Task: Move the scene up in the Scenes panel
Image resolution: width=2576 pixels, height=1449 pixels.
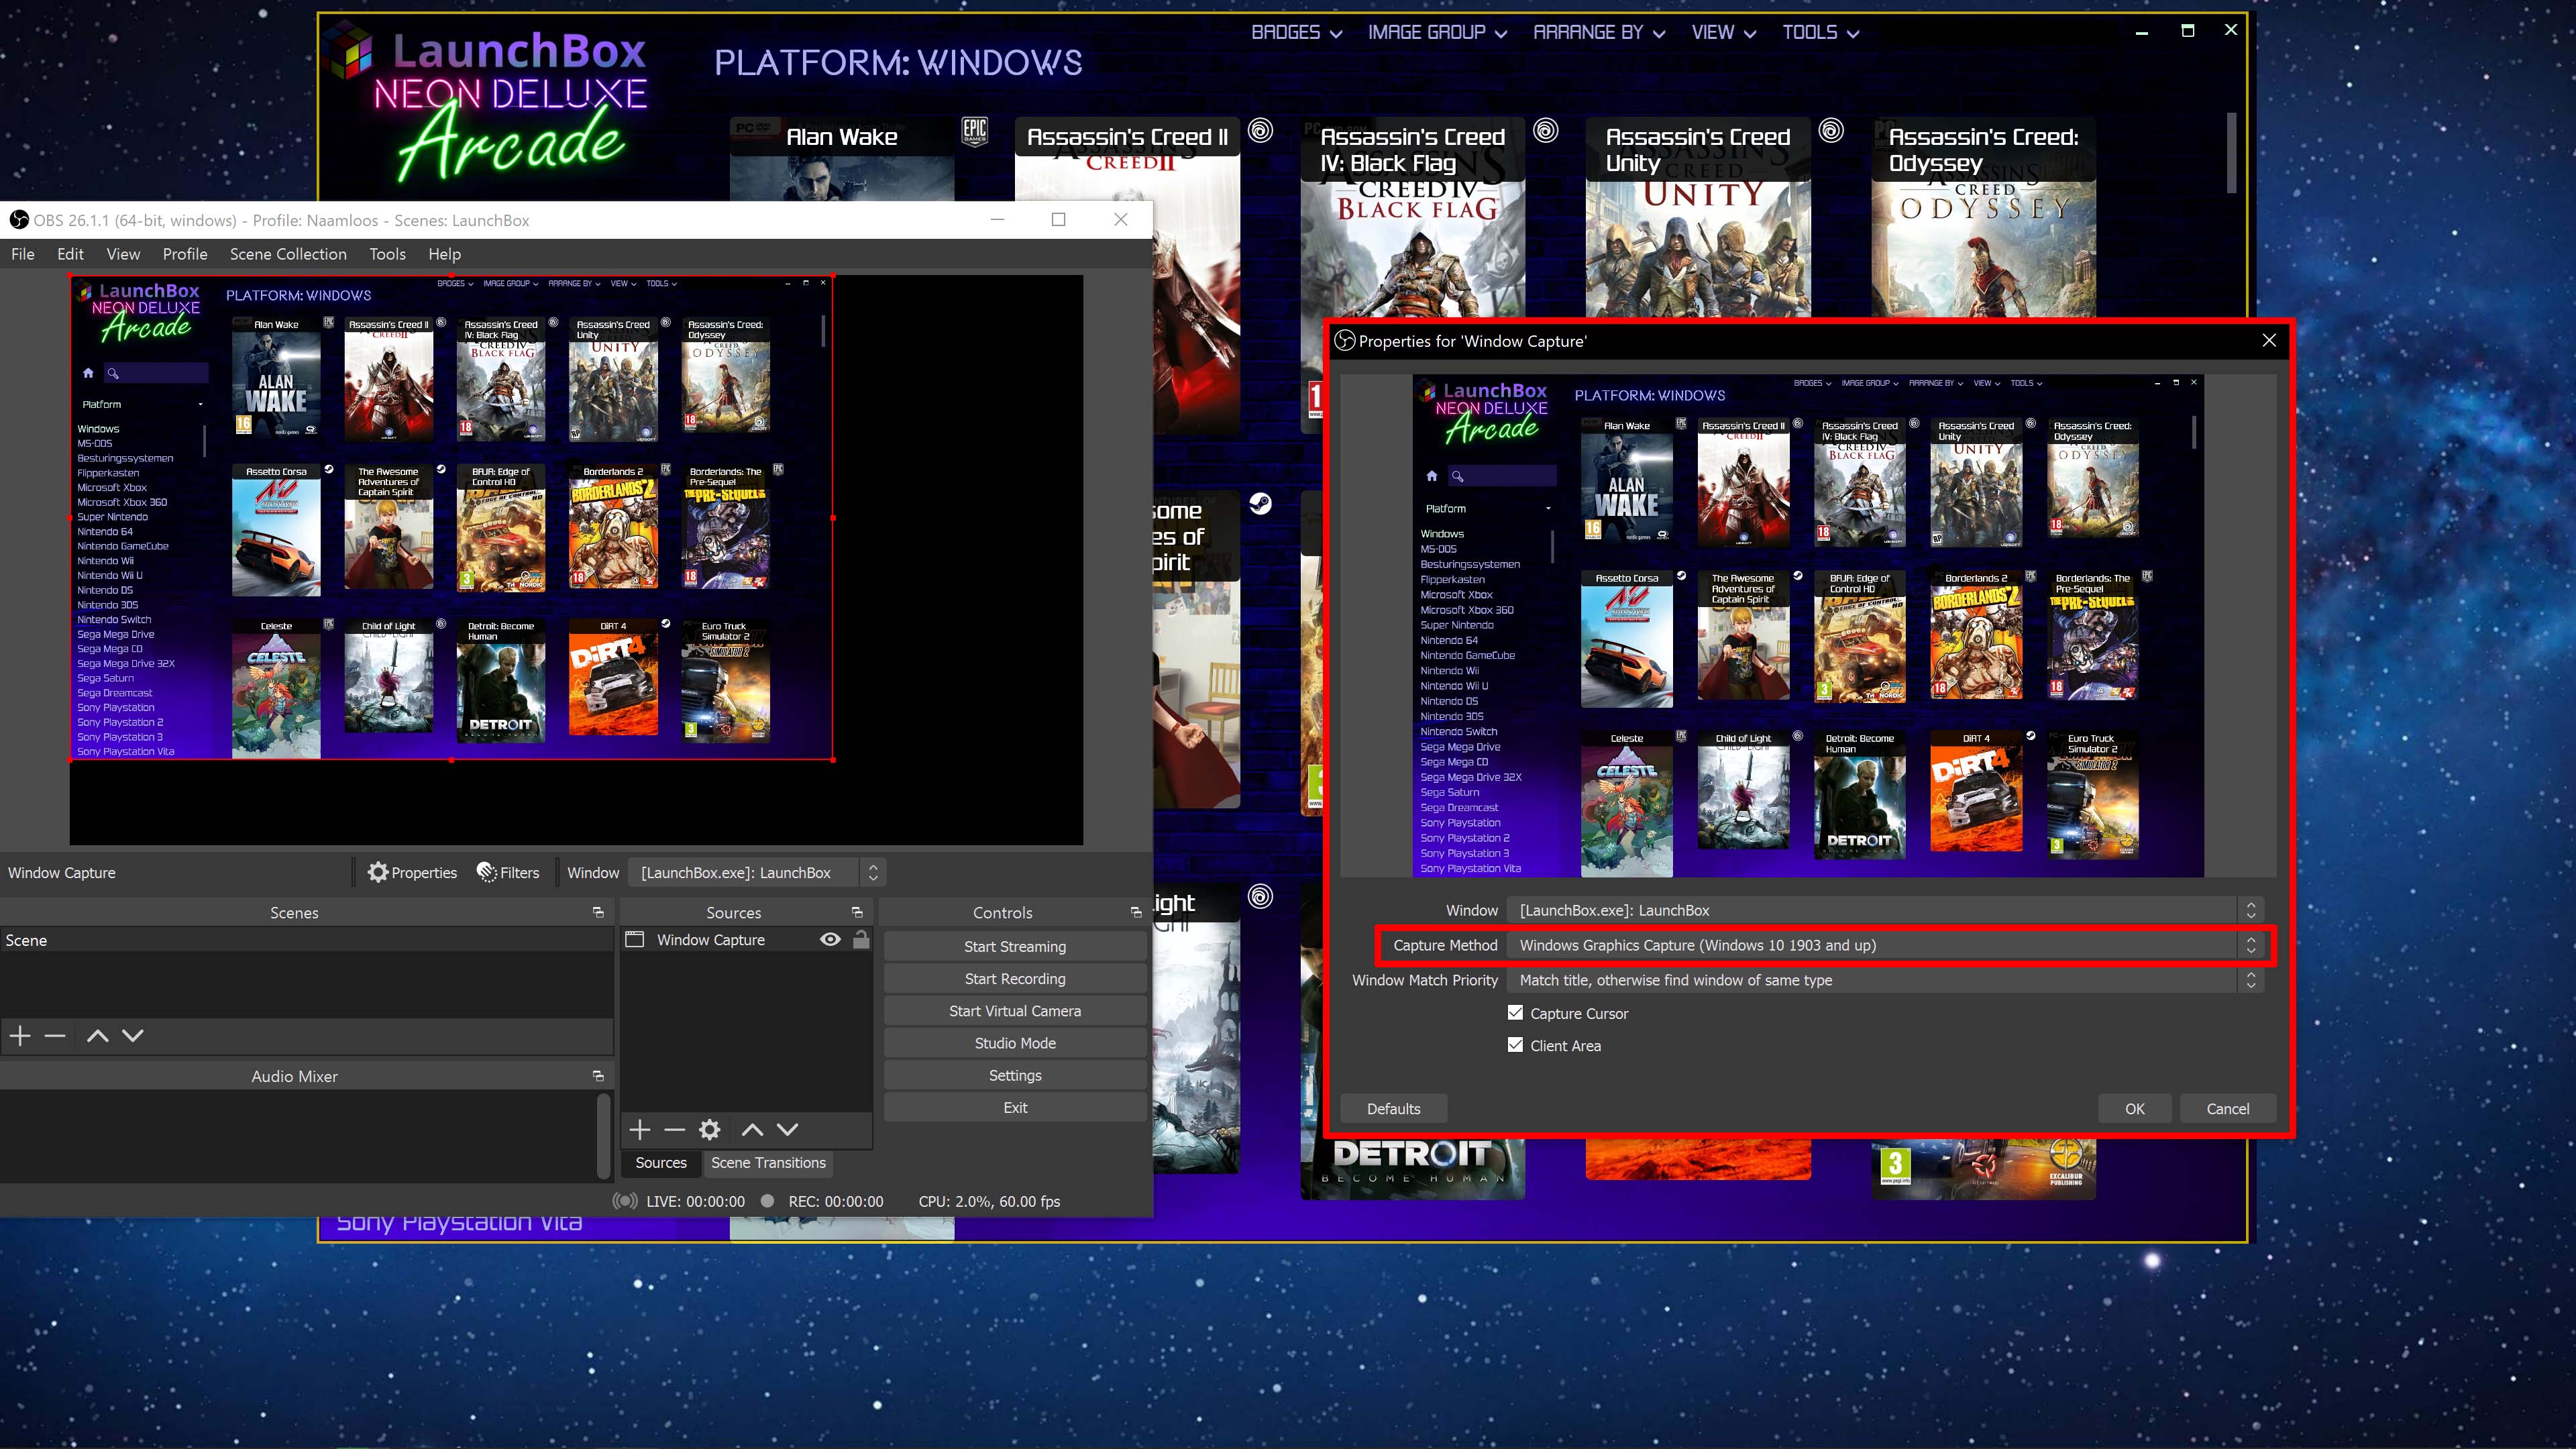Action: point(97,1036)
